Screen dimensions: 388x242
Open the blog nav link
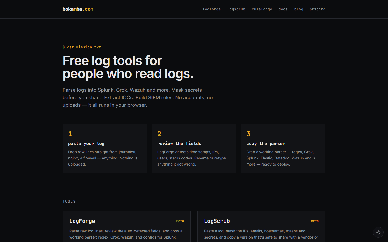pyautogui.click(x=299, y=9)
